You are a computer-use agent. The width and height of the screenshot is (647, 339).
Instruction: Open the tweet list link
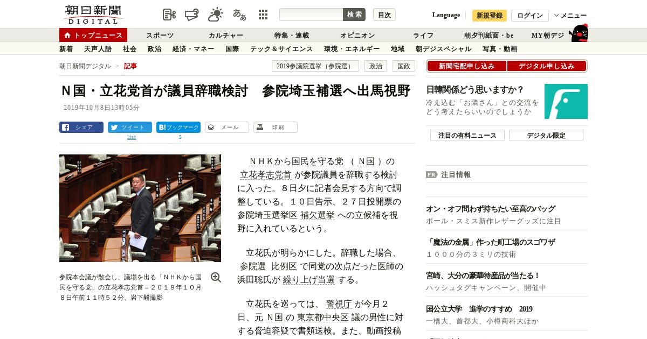[132, 137]
